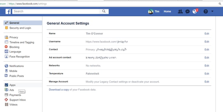Open Tim's profile name link
Image resolution: width=223 pixels, height=112 pixels.
(157, 11)
